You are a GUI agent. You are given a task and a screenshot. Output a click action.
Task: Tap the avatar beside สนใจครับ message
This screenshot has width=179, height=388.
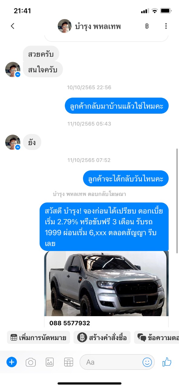13,69
